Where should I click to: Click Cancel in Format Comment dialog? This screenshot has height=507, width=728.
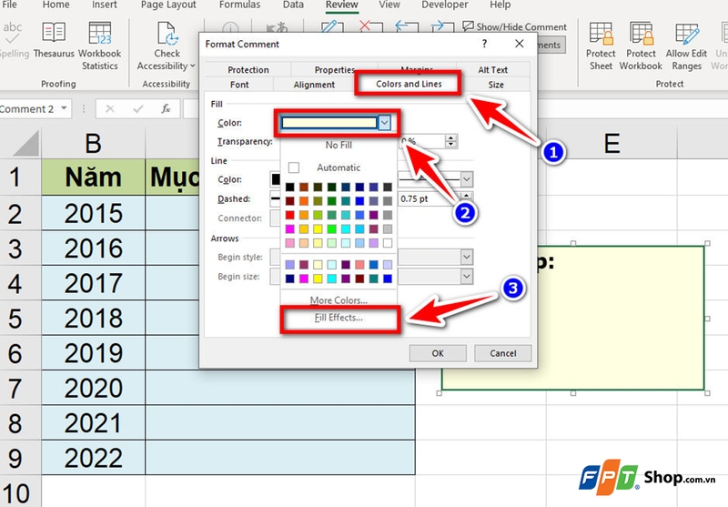point(503,353)
